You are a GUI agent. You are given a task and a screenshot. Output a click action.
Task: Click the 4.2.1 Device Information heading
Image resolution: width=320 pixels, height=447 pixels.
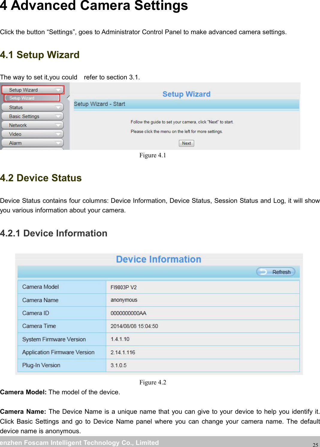54,233
